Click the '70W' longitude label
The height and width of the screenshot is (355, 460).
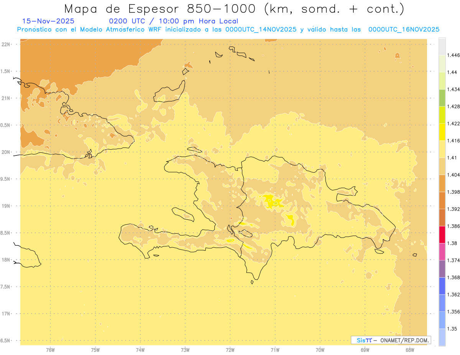click(x=320, y=350)
